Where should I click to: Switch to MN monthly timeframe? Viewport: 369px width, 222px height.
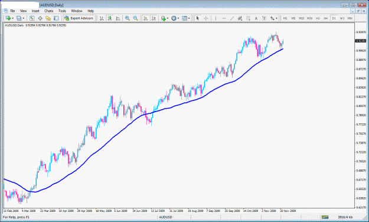tap(350, 18)
